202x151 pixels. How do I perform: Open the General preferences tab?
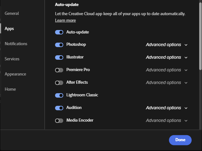12,14
